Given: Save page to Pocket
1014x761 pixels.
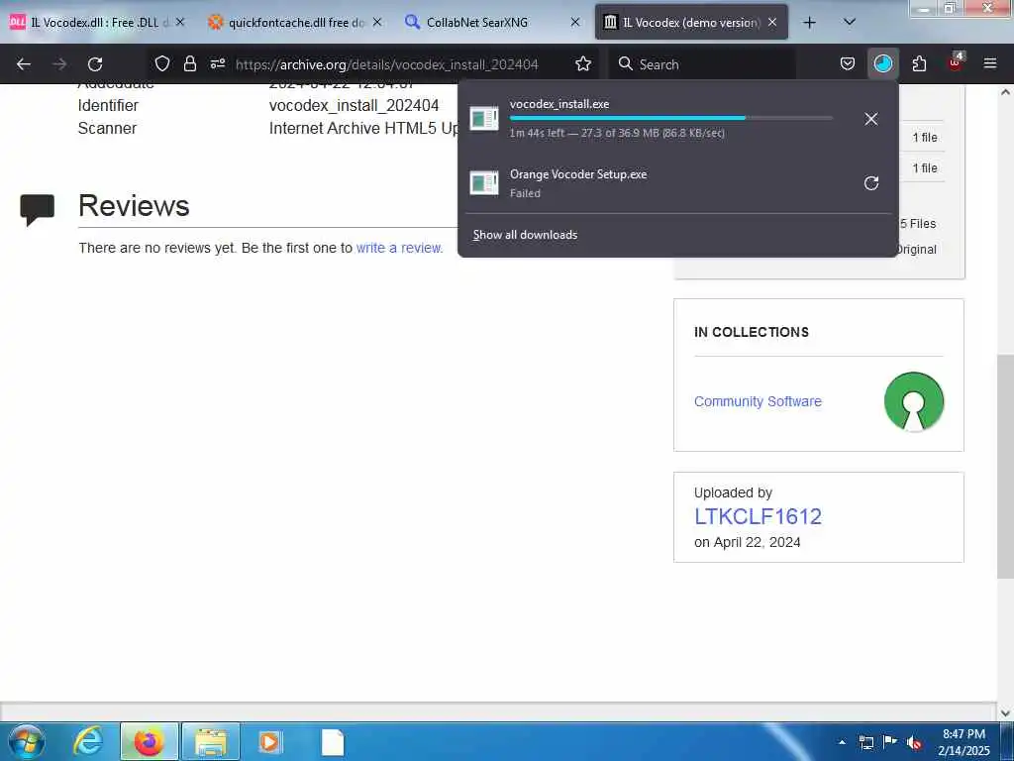Looking at the screenshot, I should pyautogui.click(x=848, y=63).
